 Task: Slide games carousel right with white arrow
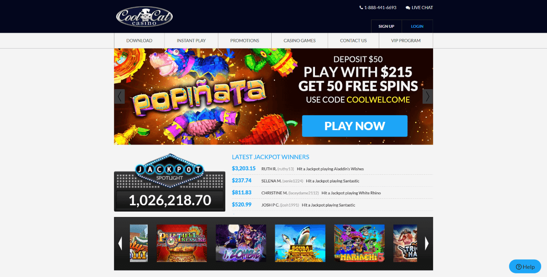[427, 244]
